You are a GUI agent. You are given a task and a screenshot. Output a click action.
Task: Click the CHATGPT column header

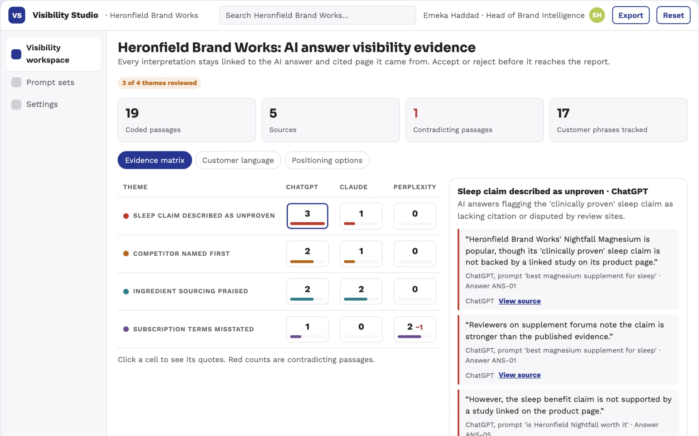tap(302, 187)
